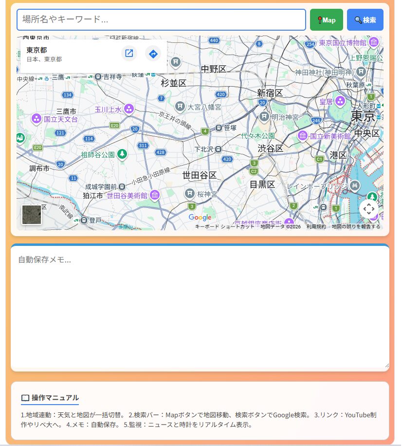Click the 東京国立博物館 museum marker

pyautogui.click(x=374, y=43)
